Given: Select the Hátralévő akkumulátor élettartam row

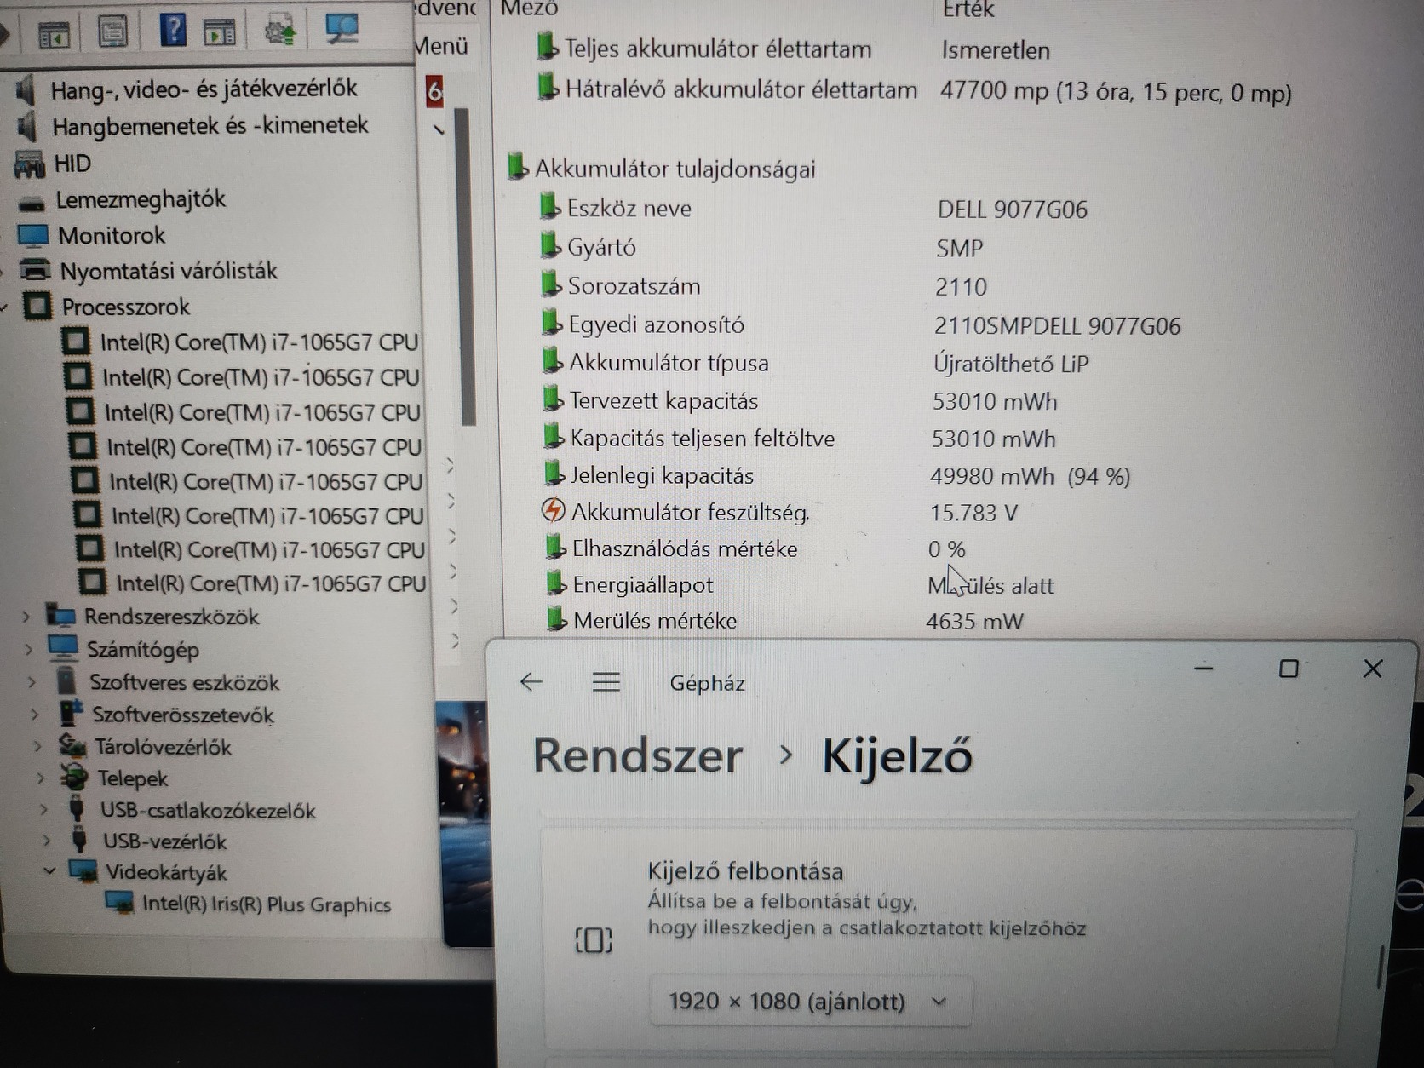Looking at the screenshot, I should pyautogui.click(x=915, y=90).
